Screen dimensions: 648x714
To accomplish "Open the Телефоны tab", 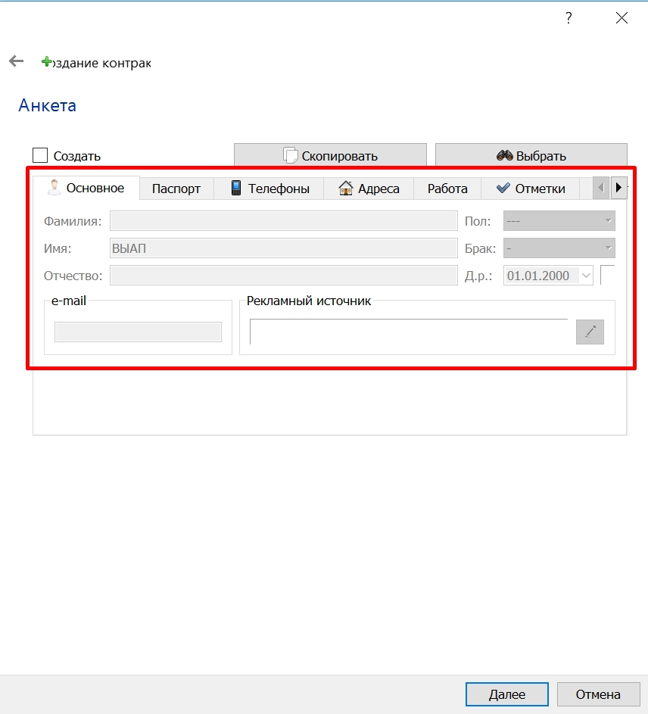I will tap(269, 189).
